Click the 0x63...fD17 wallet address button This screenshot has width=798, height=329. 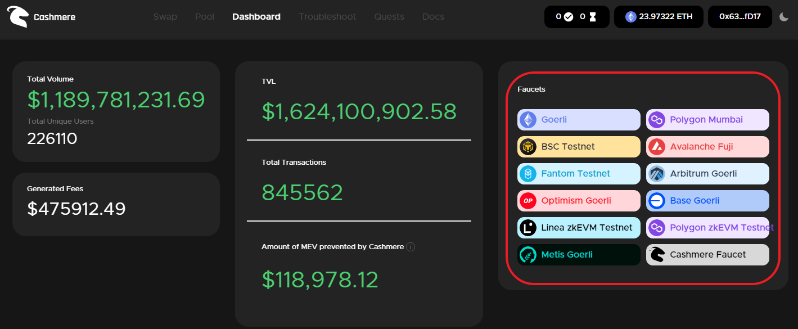740,17
